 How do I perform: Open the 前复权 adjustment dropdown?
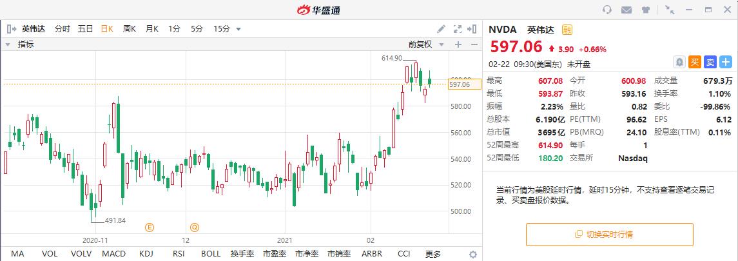click(424, 44)
